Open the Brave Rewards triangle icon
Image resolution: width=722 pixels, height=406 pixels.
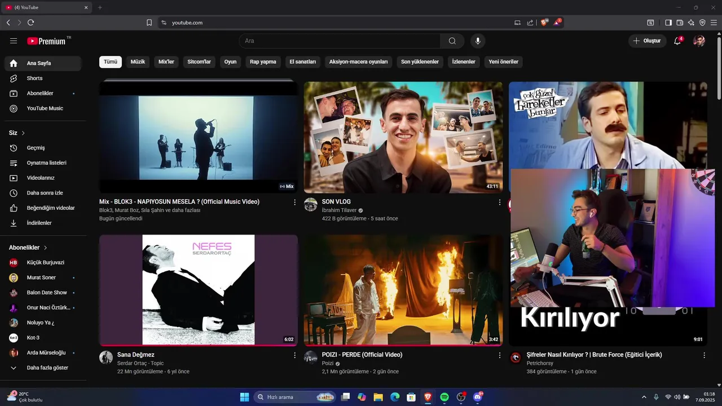pyautogui.click(x=558, y=23)
